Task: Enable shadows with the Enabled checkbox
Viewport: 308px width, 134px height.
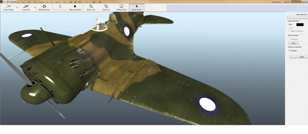Action: [290, 50]
